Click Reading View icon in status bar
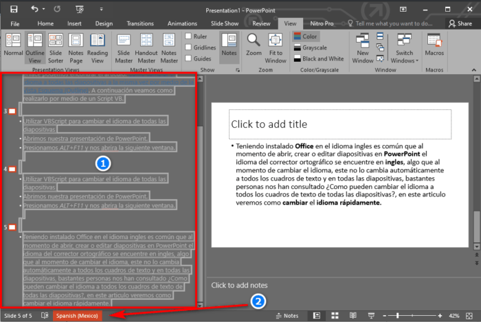Viewport: 481px width, 322px height. click(x=353, y=316)
